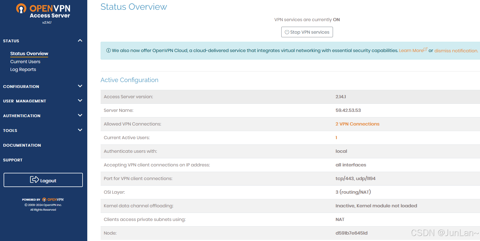This screenshot has height=241, width=480.
Task: Click the 'local' authentication value
Action: (x=341, y=151)
